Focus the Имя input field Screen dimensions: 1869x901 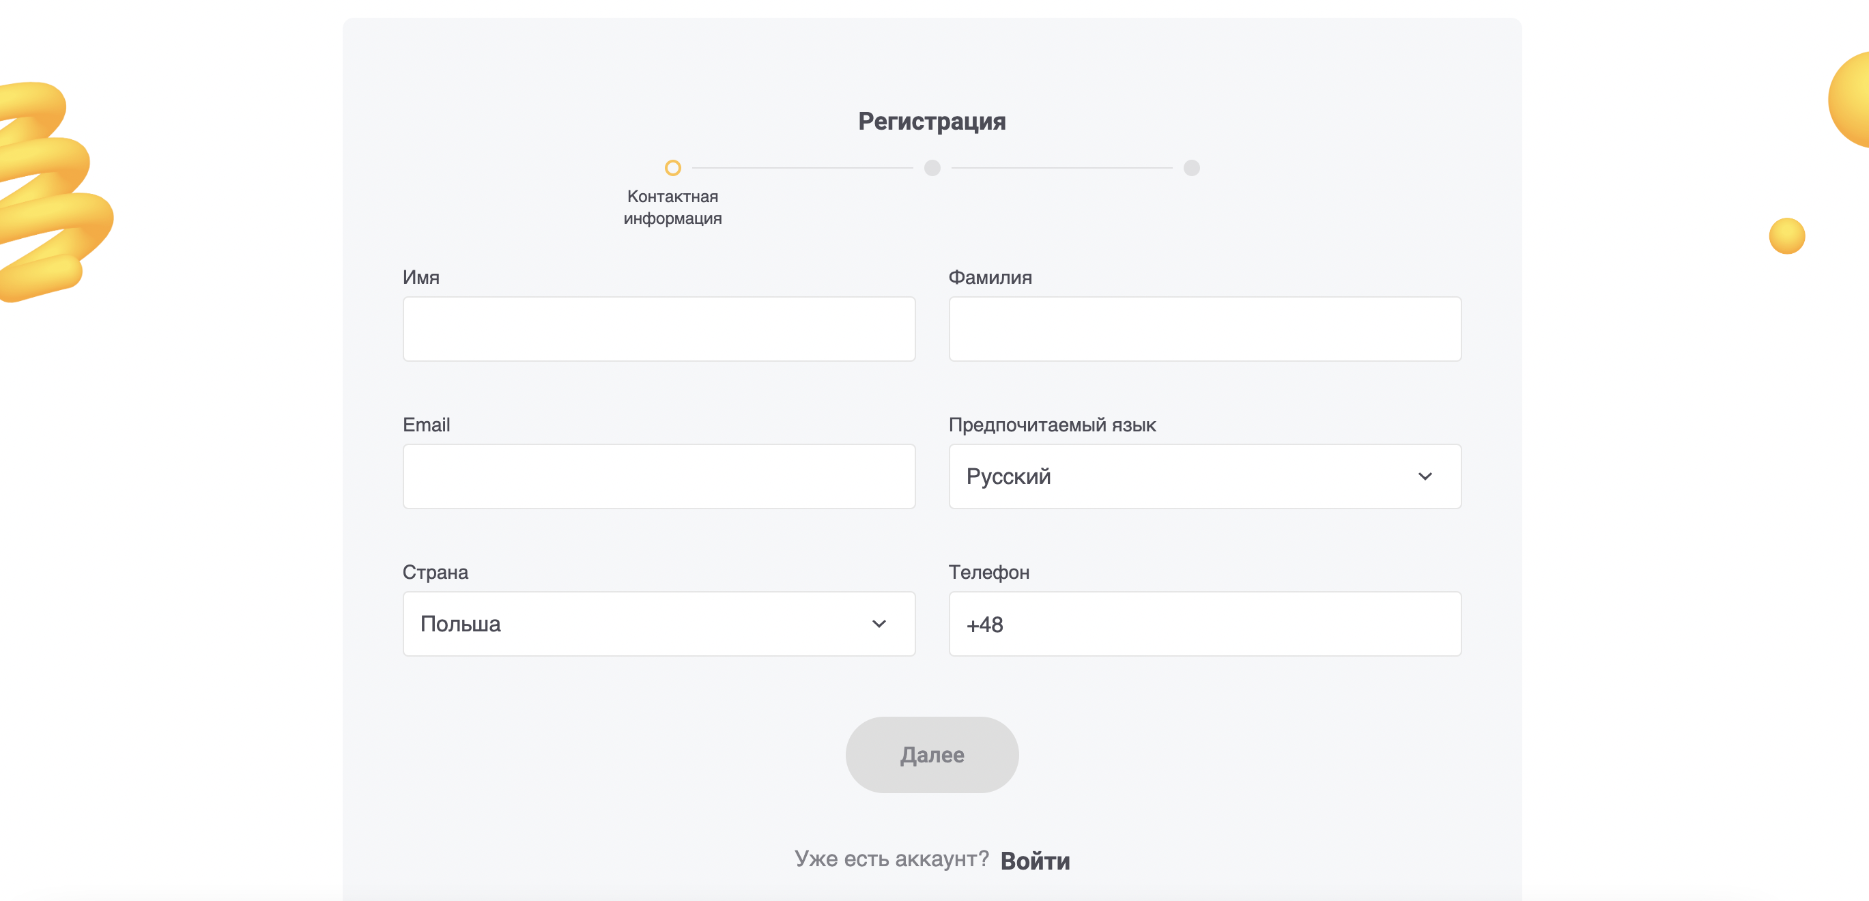pyautogui.click(x=658, y=328)
